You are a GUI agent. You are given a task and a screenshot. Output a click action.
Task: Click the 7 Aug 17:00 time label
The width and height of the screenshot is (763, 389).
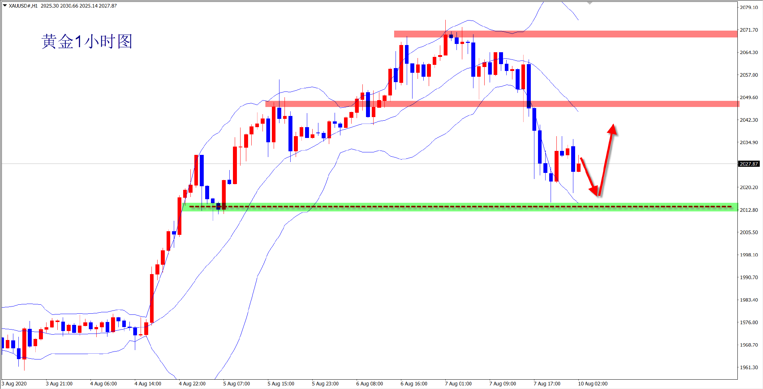(547, 384)
